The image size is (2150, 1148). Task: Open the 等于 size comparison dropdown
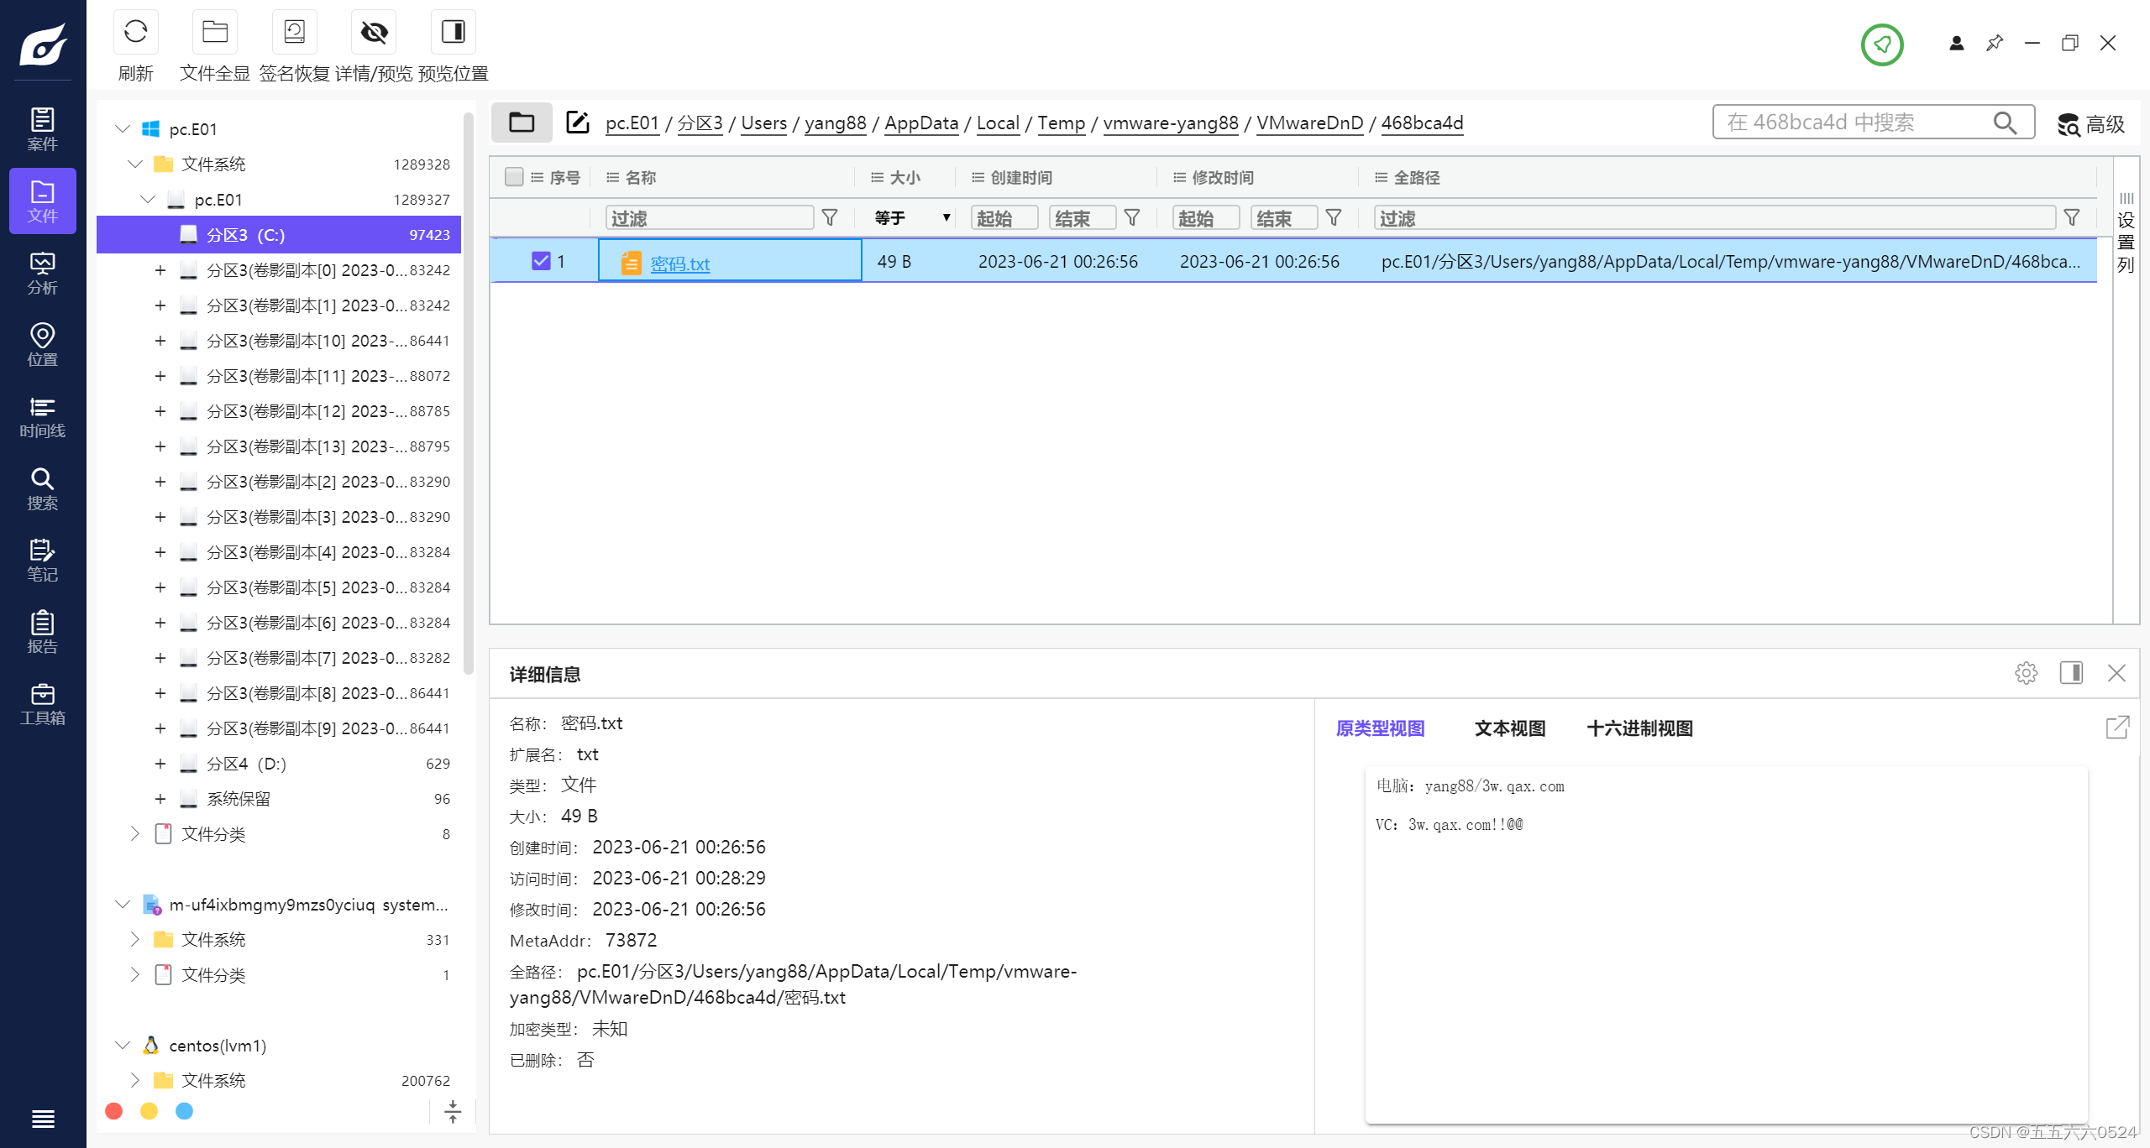coord(912,218)
